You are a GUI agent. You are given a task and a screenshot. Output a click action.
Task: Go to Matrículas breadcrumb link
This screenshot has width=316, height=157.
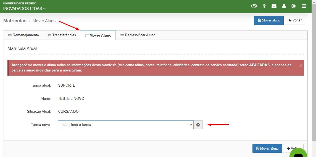tap(15, 21)
